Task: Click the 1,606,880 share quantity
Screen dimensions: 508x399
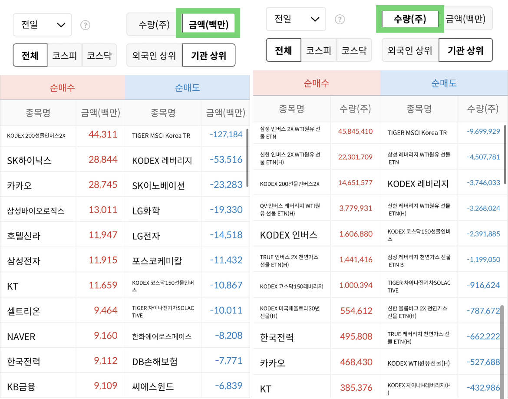Action: pos(356,234)
